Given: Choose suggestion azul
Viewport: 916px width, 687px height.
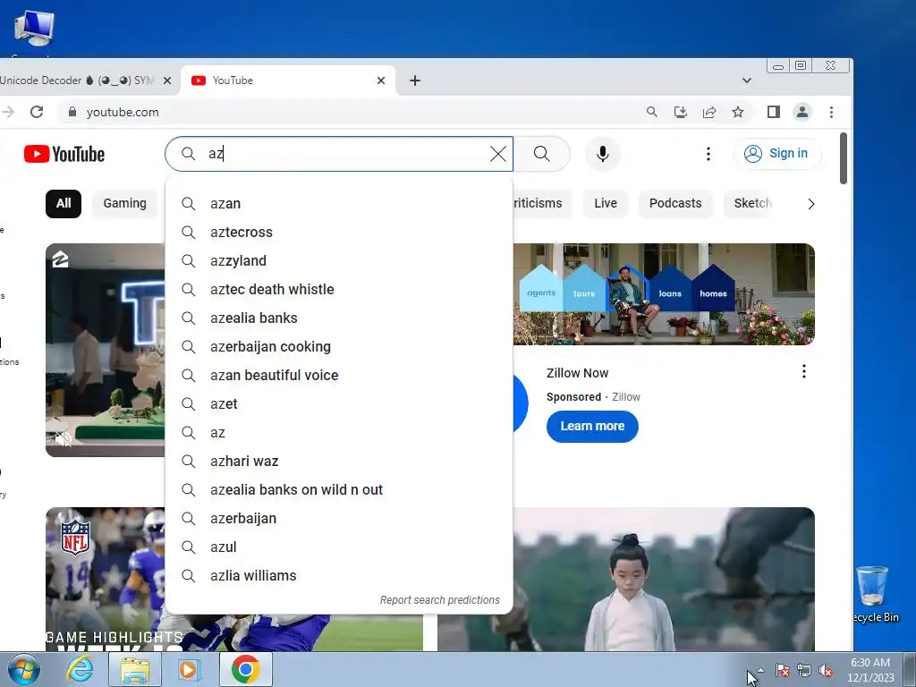Looking at the screenshot, I should click(x=339, y=547).
